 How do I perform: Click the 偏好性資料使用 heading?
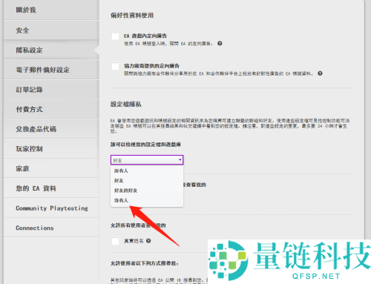[x=132, y=16]
